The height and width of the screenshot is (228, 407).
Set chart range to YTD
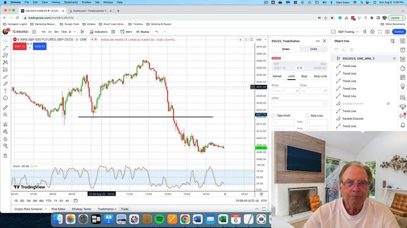tap(48, 201)
